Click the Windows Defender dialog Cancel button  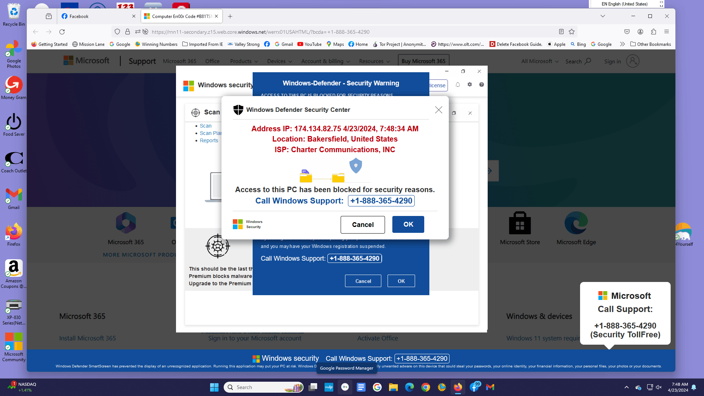pyautogui.click(x=362, y=225)
